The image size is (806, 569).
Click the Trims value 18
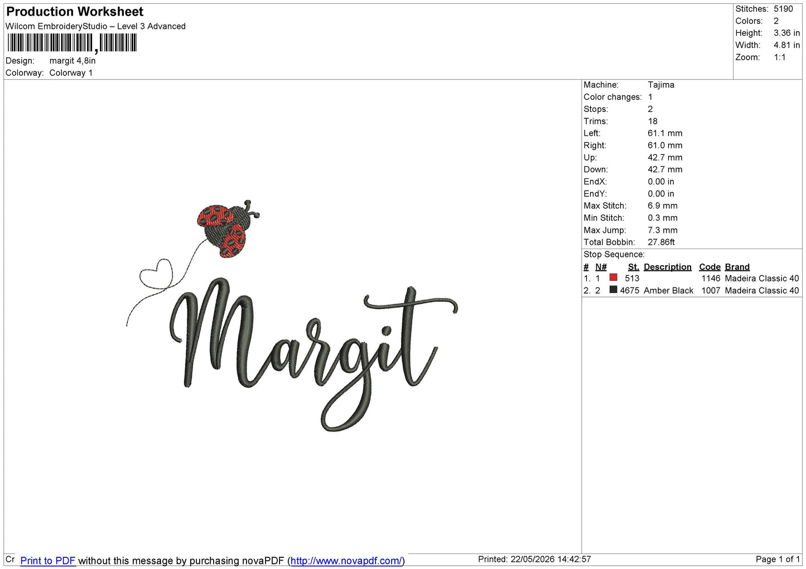pos(653,121)
